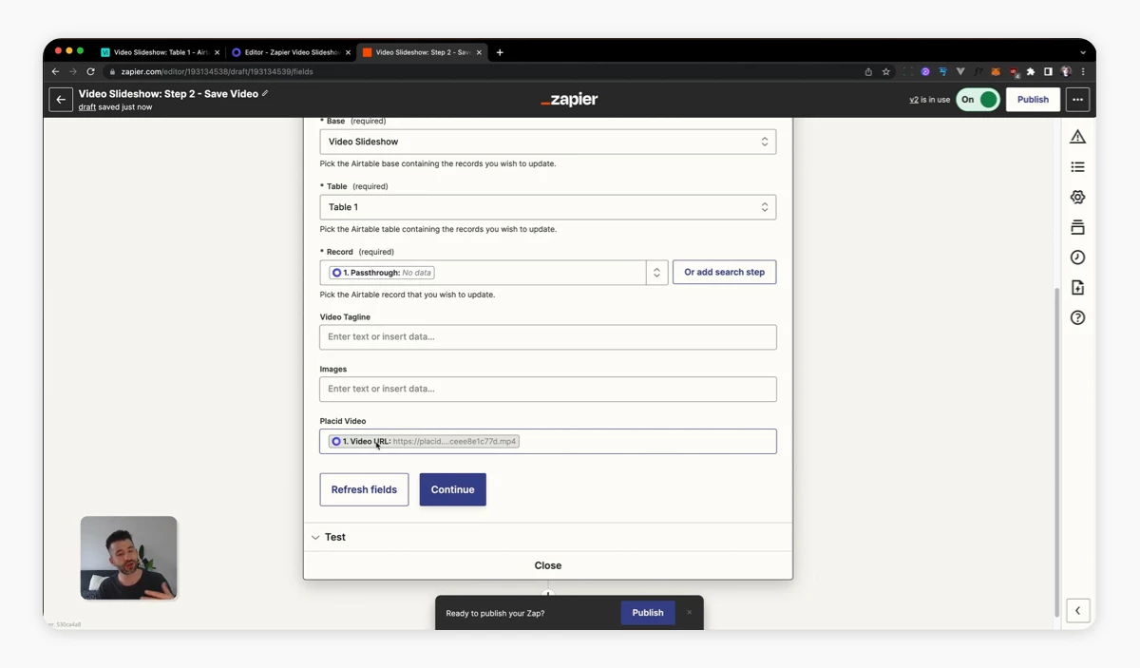This screenshot has height=668, width=1140.
Task: Open the list outline icon in right sidebar
Action: pyautogui.click(x=1077, y=167)
